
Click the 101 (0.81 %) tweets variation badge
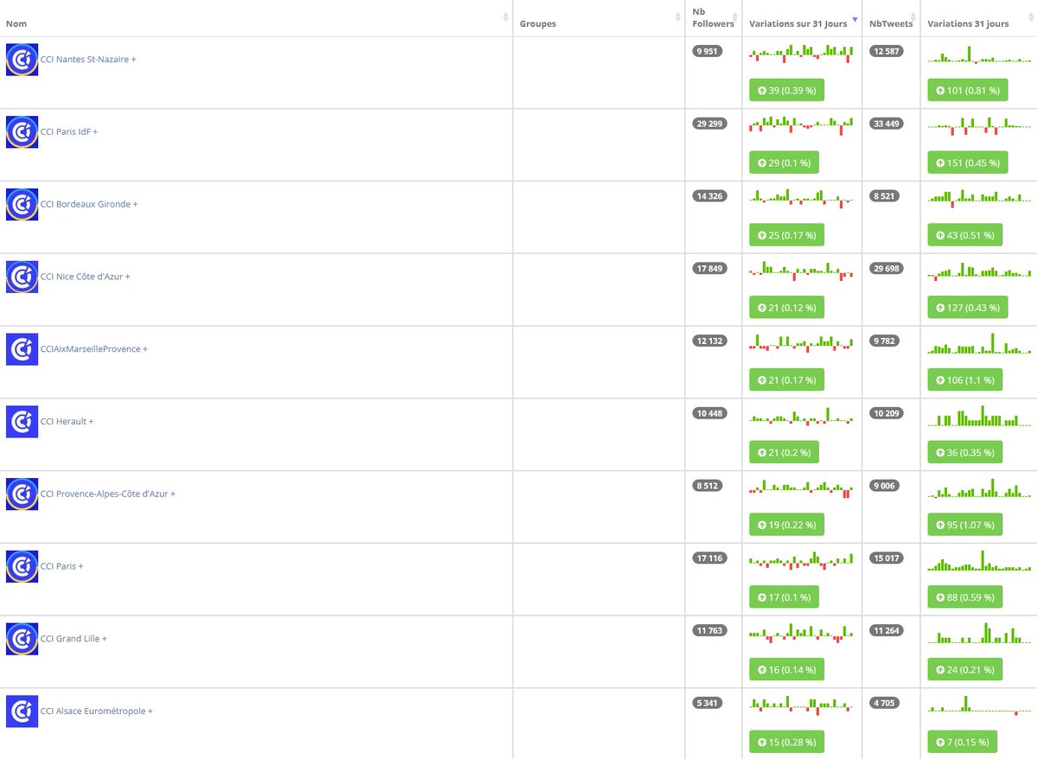(967, 90)
